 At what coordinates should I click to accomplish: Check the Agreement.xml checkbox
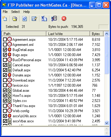click(x=5, y=45)
